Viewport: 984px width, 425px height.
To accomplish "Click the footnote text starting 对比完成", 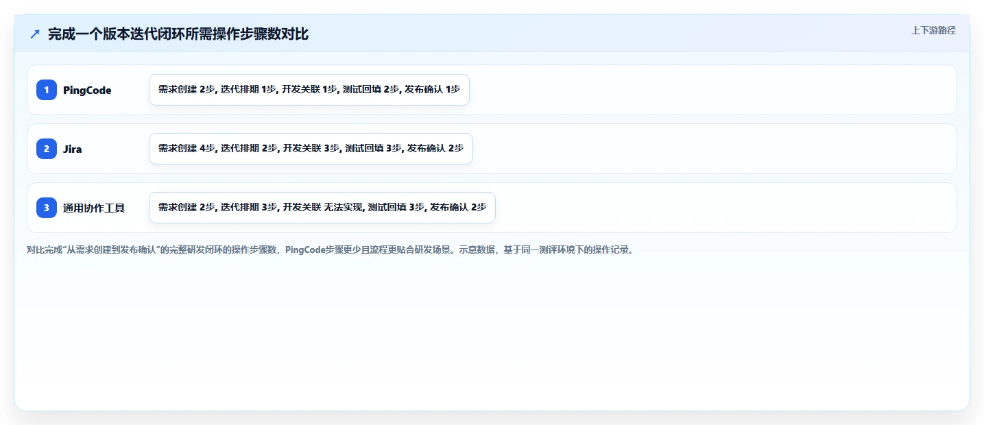I will point(332,250).
